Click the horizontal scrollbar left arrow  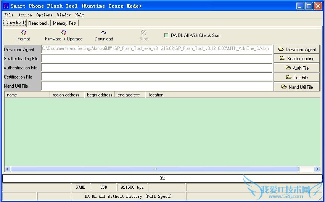8,169
